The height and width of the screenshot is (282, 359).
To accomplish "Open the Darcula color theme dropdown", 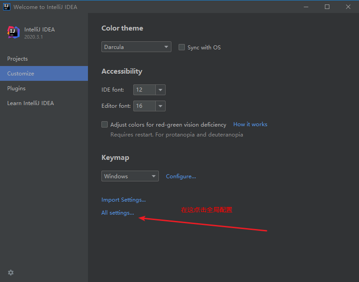I will pos(136,47).
